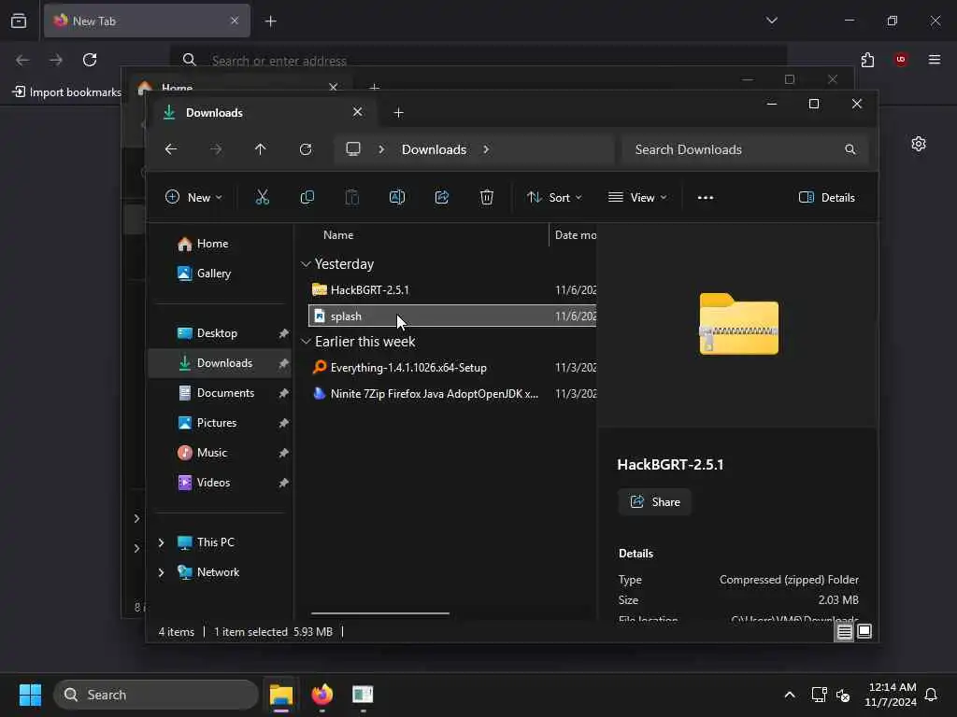Click the Name column header
Image resolution: width=957 pixels, height=717 pixels.
pyautogui.click(x=338, y=235)
